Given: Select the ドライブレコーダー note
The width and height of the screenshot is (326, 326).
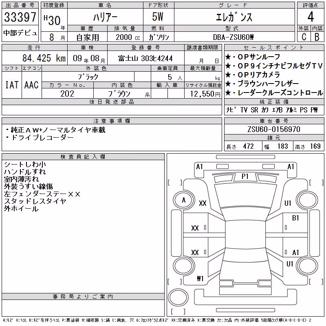Looking at the screenshot, I should click(x=40, y=138).
